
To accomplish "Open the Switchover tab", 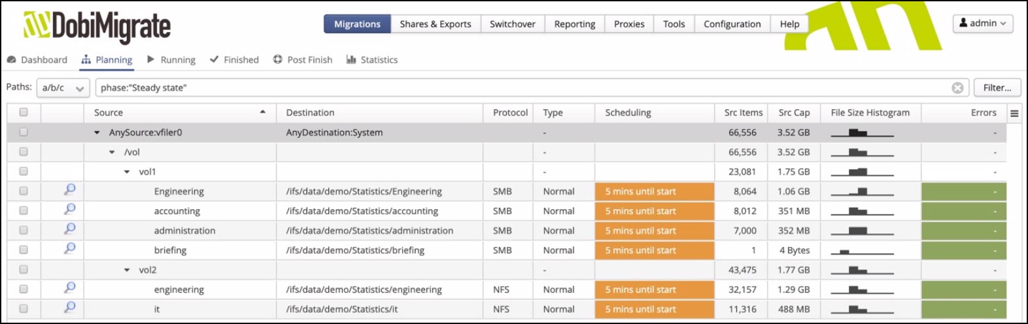I will point(512,24).
